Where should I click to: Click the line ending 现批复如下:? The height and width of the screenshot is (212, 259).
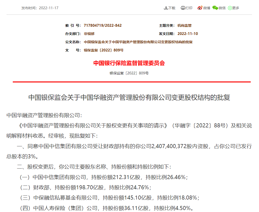[x=52, y=136]
